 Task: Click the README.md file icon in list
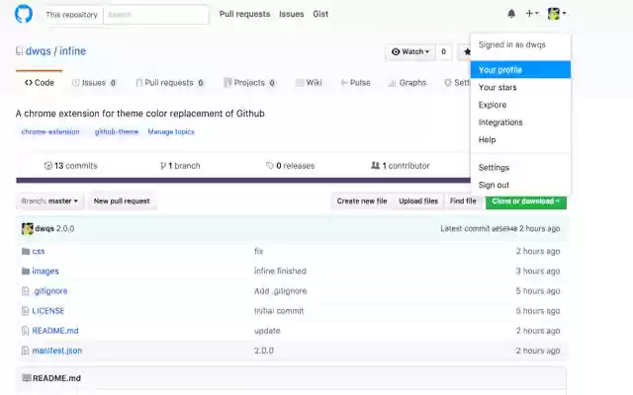pos(25,331)
